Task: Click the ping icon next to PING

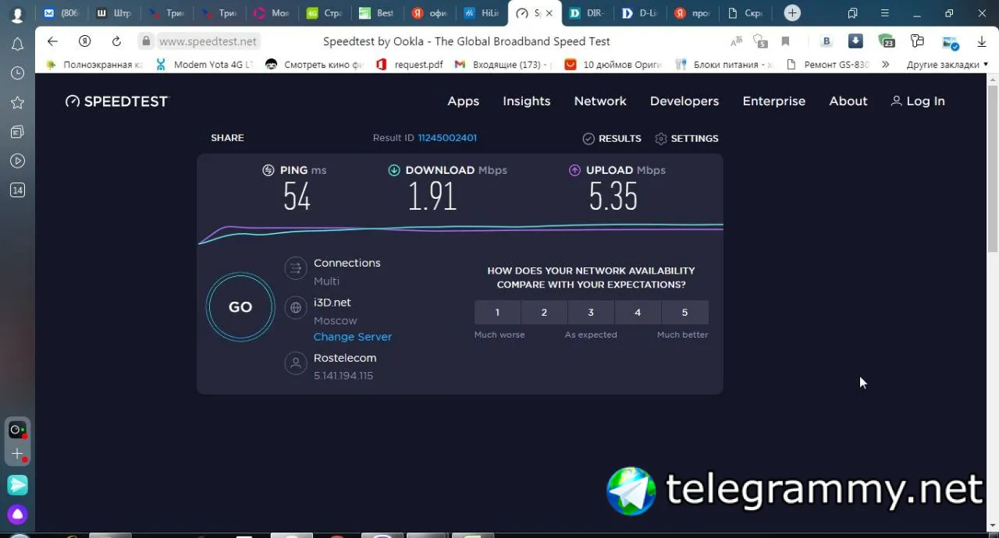Action: (268, 170)
